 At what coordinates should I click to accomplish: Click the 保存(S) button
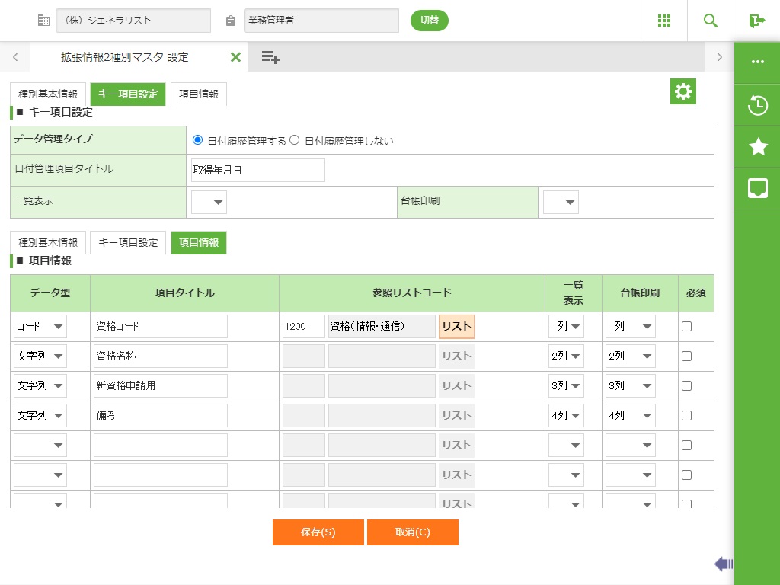click(318, 532)
